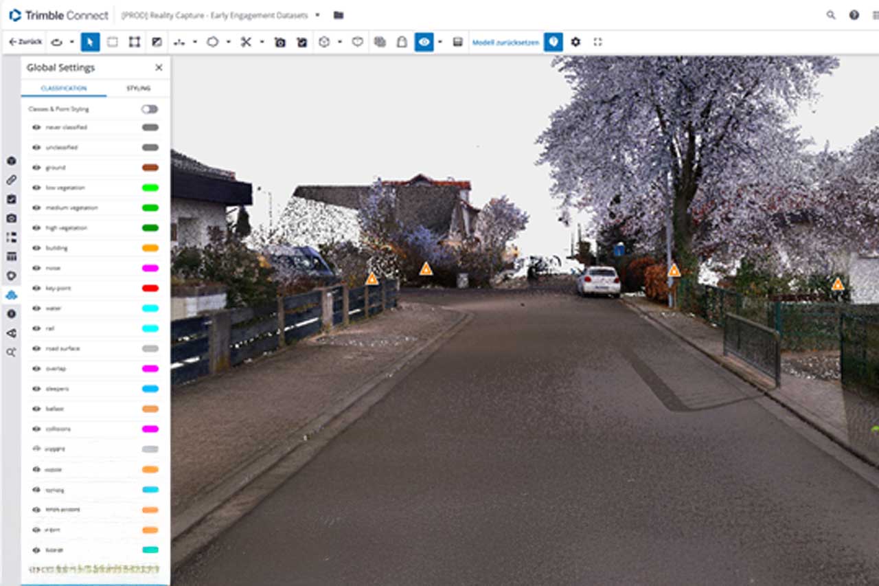Expand the project name dropdown arrow
879x586 pixels.
317,15
